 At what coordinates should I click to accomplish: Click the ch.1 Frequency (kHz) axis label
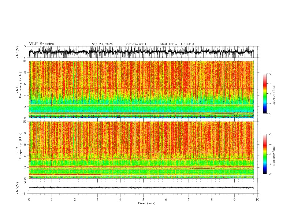(x=19, y=89)
